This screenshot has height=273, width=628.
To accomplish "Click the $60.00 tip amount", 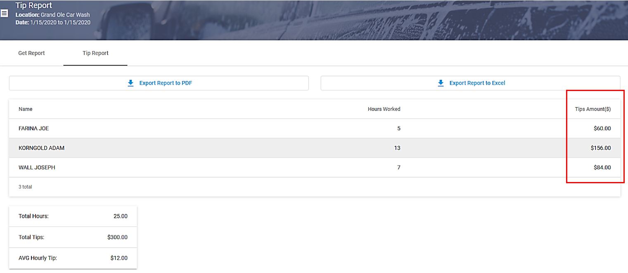I will click(602, 128).
